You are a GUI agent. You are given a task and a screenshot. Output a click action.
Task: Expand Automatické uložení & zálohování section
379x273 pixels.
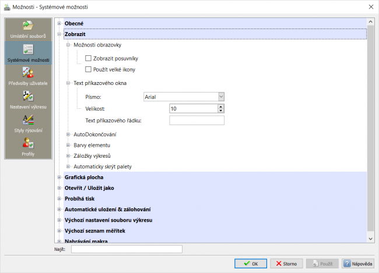click(x=59, y=210)
